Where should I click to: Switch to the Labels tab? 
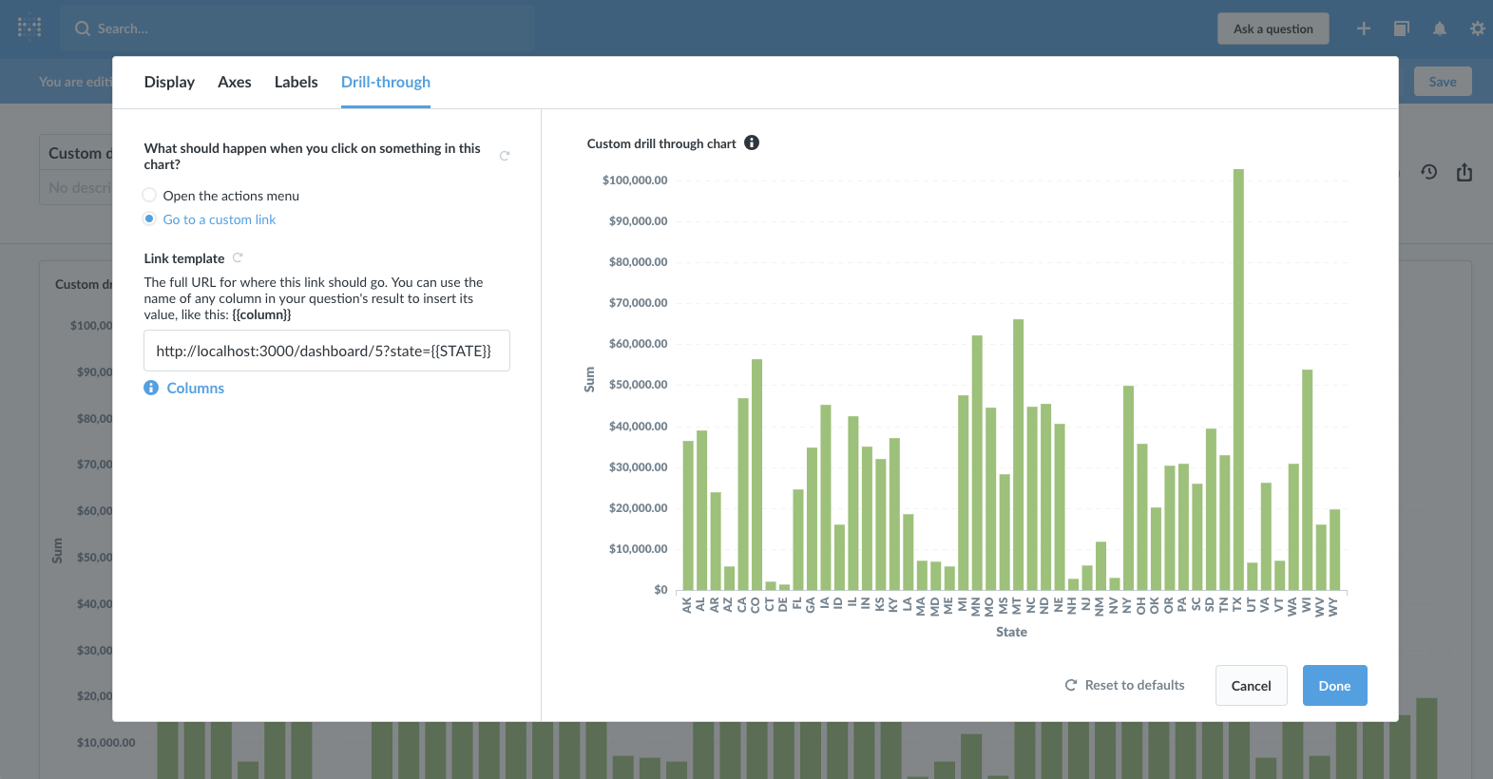(297, 82)
